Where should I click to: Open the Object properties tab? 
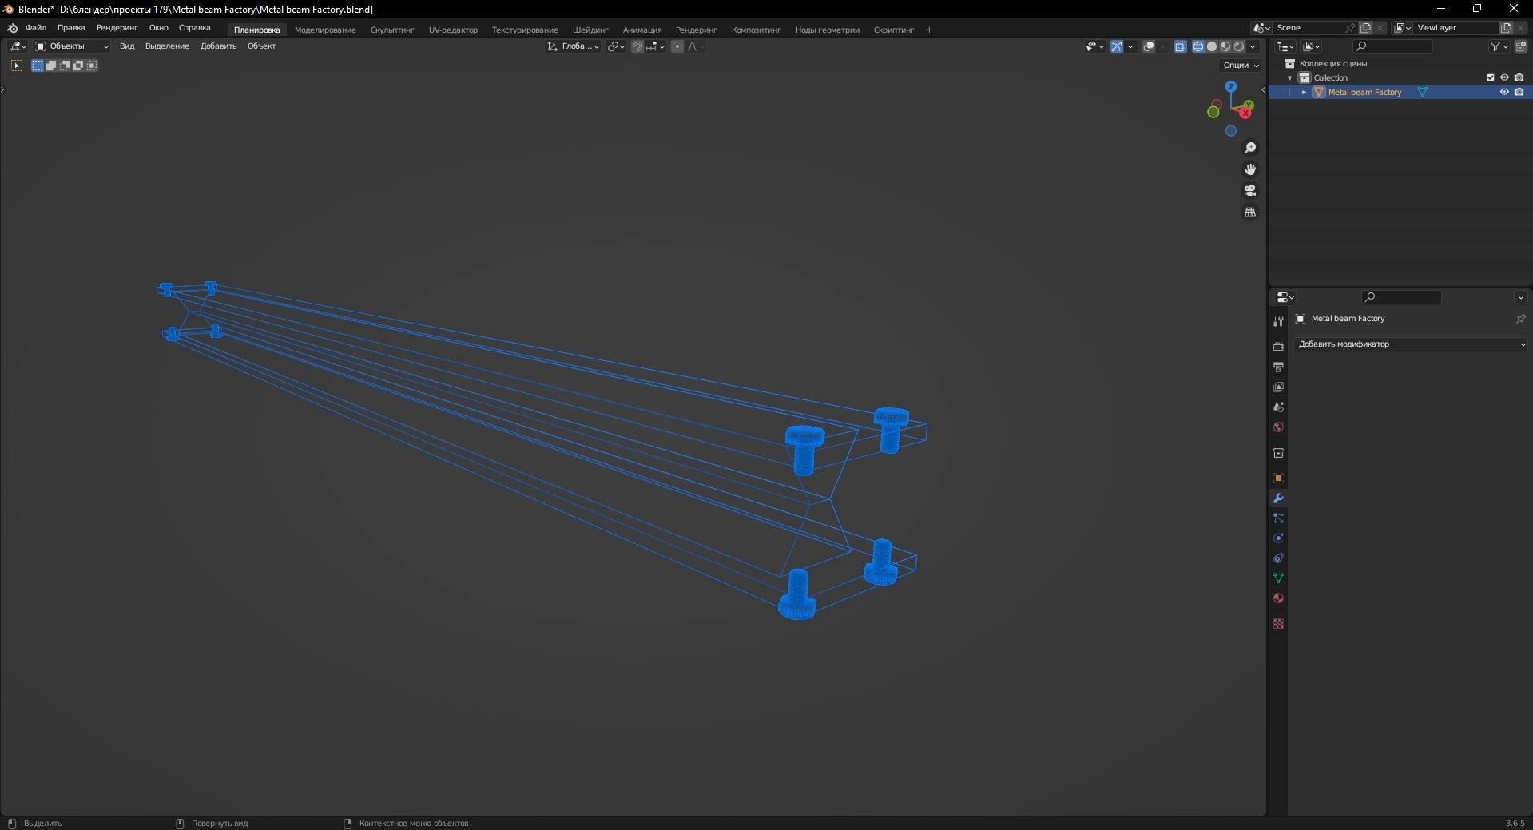pyautogui.click(x=1278, y=479)
